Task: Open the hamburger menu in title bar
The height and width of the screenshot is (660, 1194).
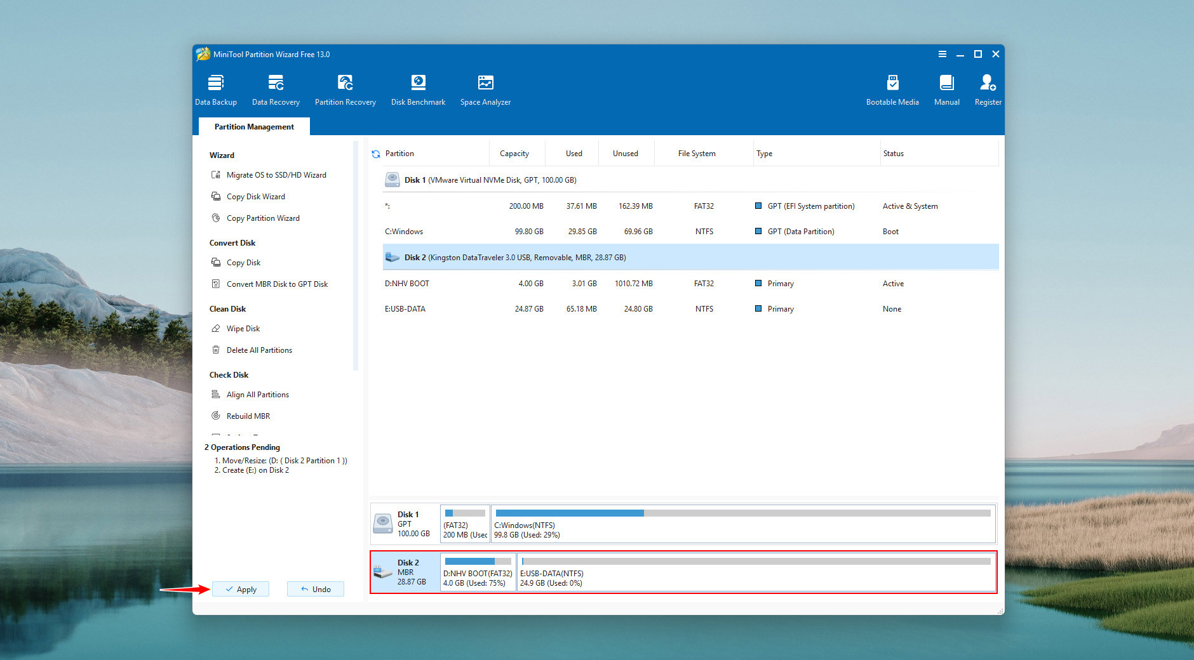Action: (942, 55)
